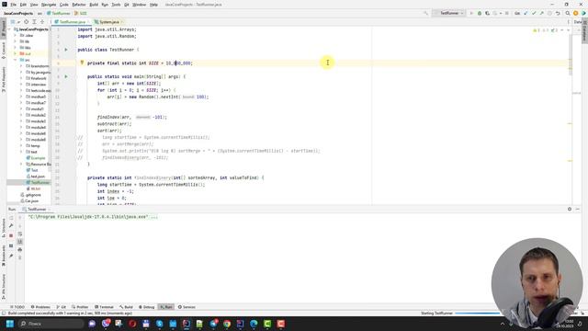Run TestRunner with coverage icon
The width and height of the screenshot is (588, 331).
[487, 13]
